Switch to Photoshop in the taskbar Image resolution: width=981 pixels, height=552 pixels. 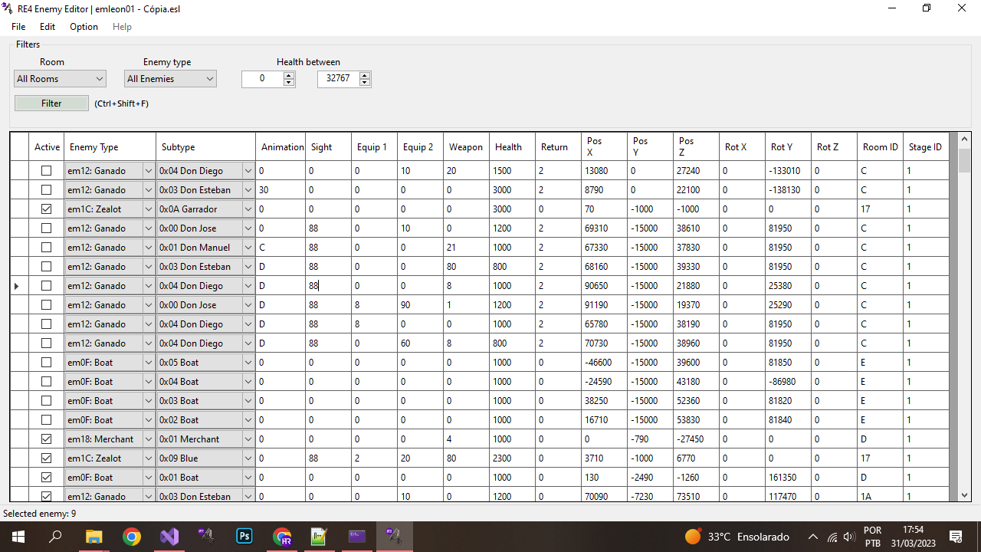[x=244, y=537]
